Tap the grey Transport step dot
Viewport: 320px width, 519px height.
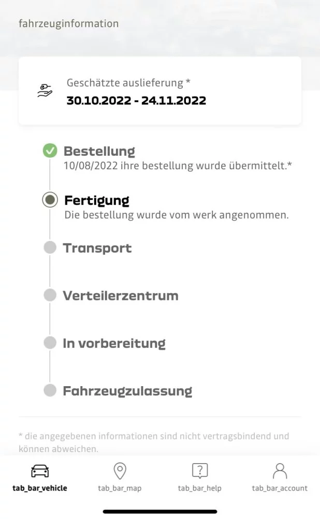coord(50,248)
